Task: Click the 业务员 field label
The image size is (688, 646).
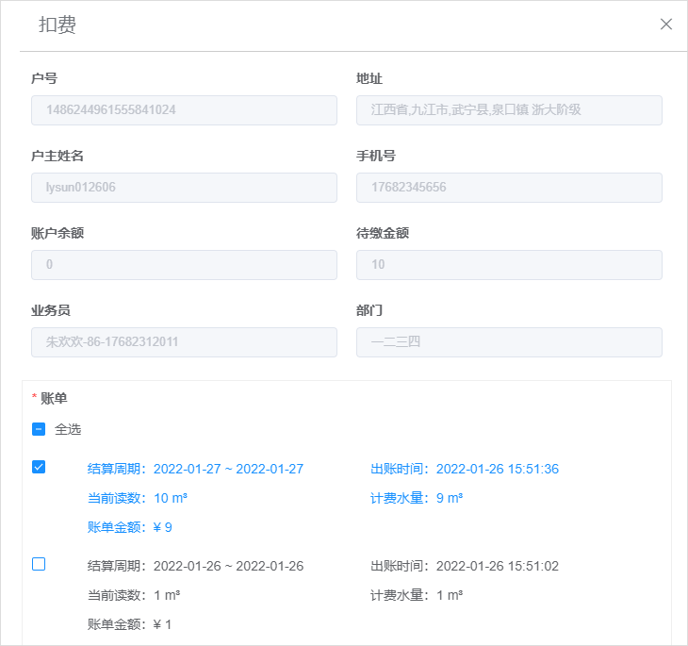Action: coord(51,310)
